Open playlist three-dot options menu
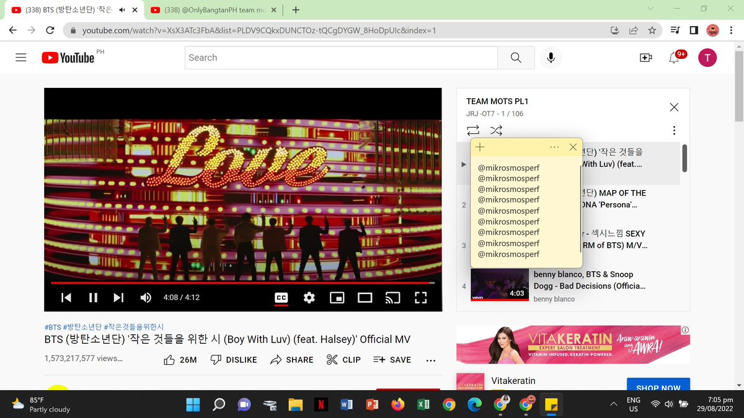The height and width of the screenshot is (418, 744). pos(674,131)
